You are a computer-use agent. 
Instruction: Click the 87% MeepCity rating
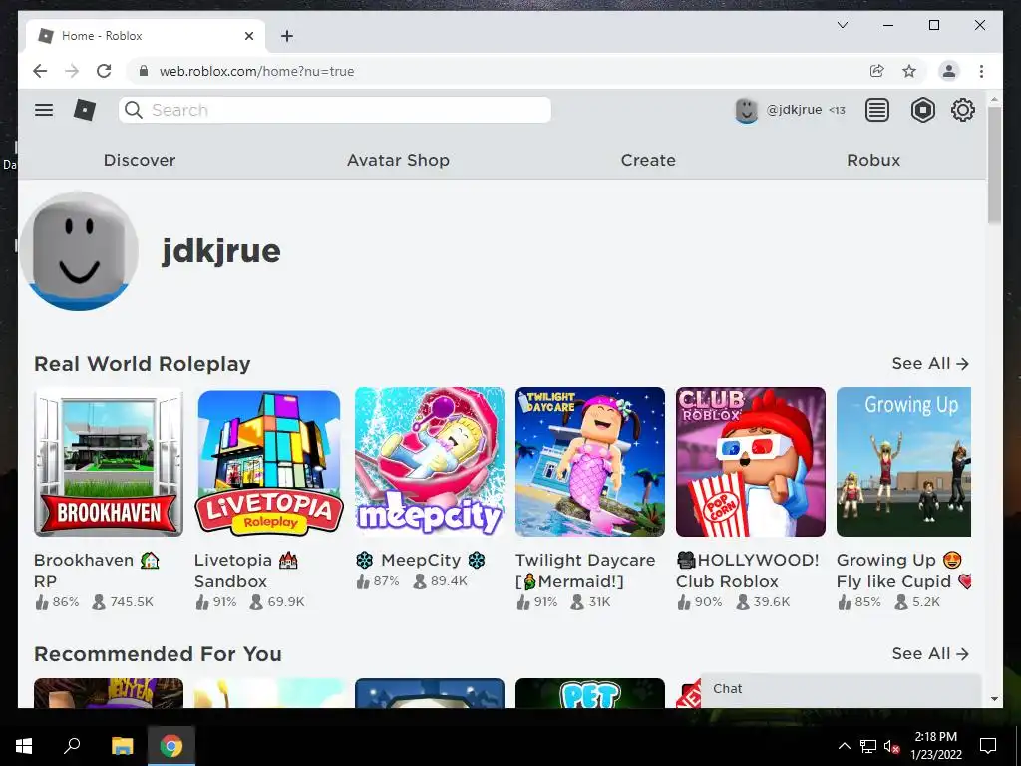point(378,581)
